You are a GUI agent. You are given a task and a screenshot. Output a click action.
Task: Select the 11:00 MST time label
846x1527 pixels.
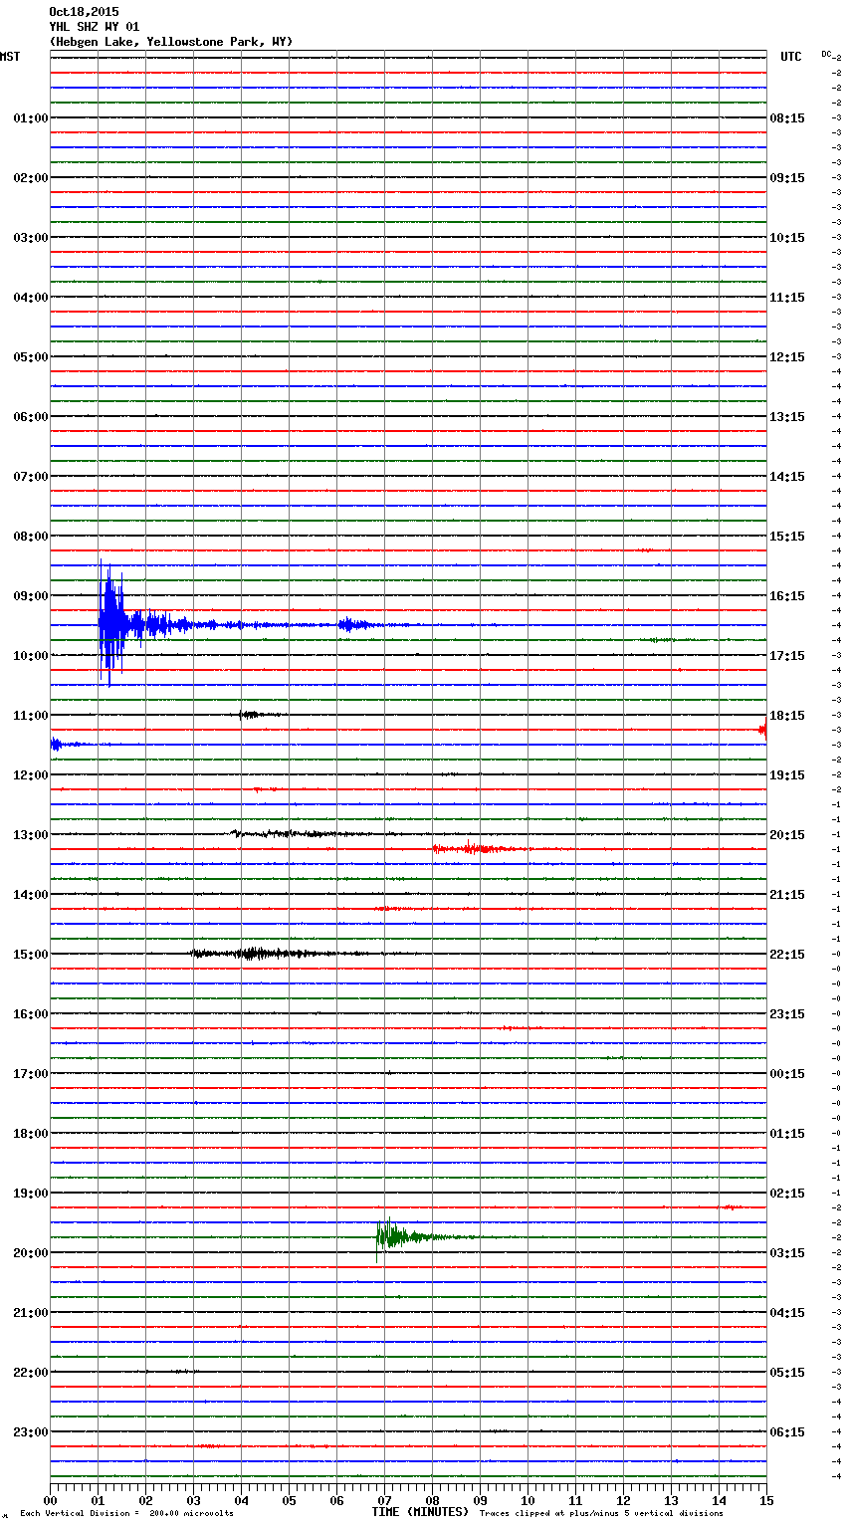(31, 716)
